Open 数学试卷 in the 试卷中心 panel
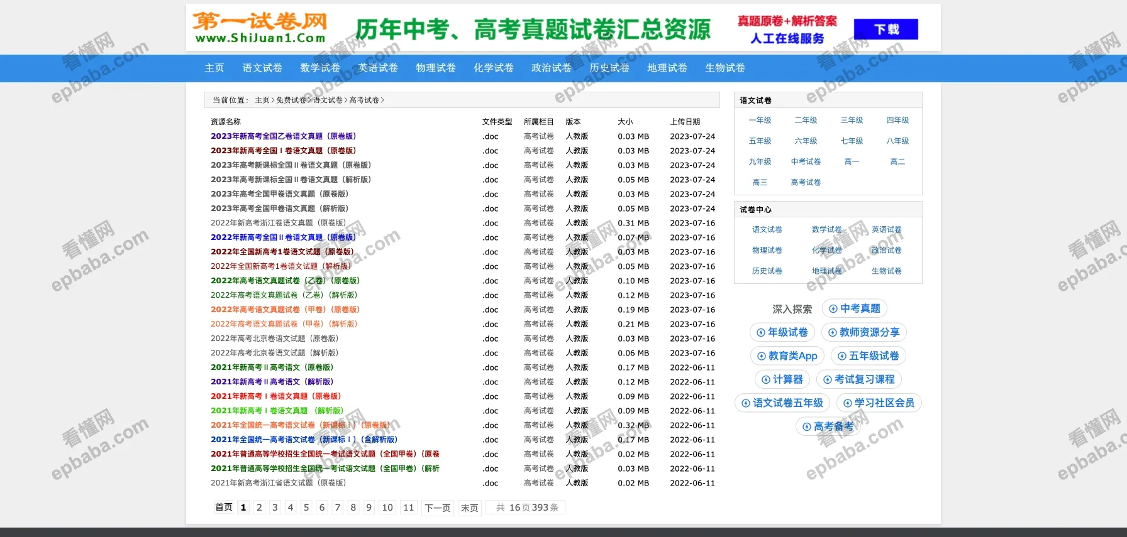The image size is (1127, 537). (x=827, y=229)
